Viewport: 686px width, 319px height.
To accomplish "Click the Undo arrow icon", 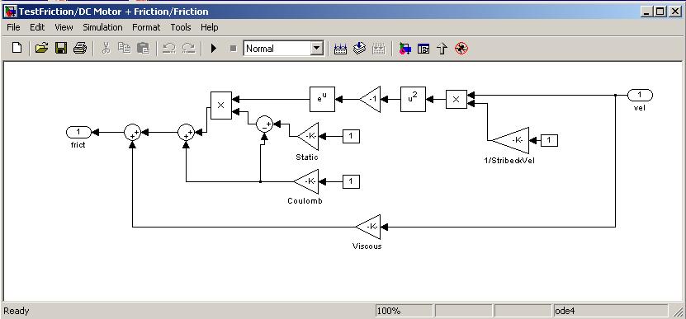I will click(169, 48).
